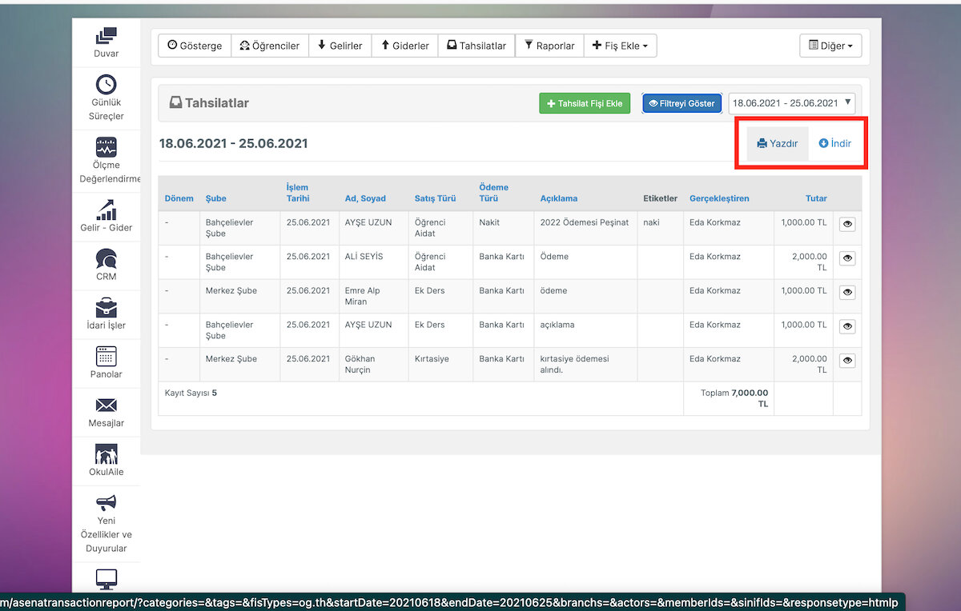Sort by Ödeme Türü column header
The height and width of the screenshot is (611, 961).
coord(494,193)
